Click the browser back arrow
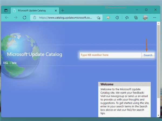This screenshot has height=121, width=162. [x=7, y=18]
